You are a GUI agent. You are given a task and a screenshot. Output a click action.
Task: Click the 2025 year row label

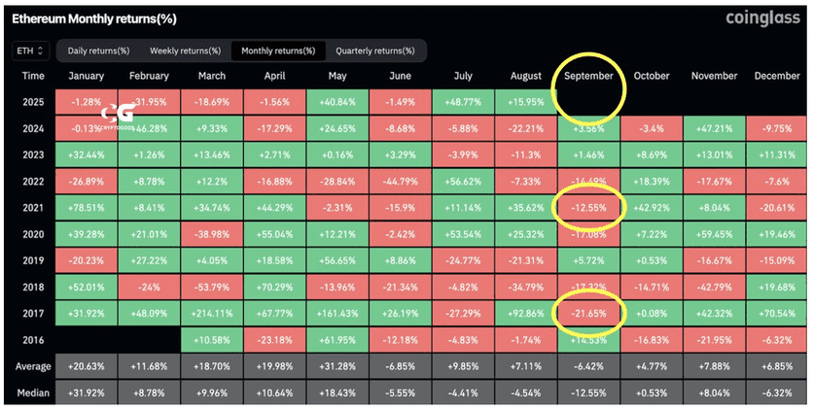tap(33, 102)
